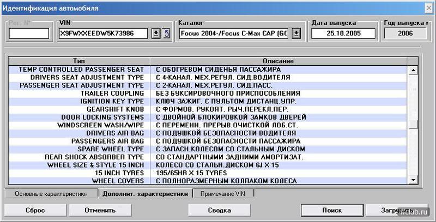This screenshot has height=222, width=436.
Task: Click description С ЗАПАСН.КОЛЕСОМ СО СТАЛЬНЫМ ДИСКОМ
Action: point(230,149)
